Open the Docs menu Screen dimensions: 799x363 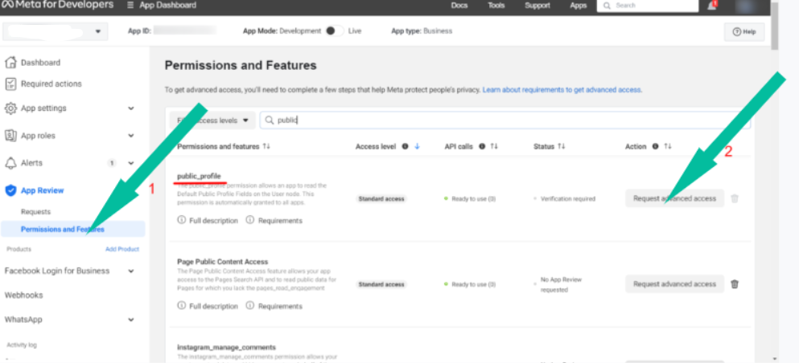pyautogui.click(x=459, y=6)
